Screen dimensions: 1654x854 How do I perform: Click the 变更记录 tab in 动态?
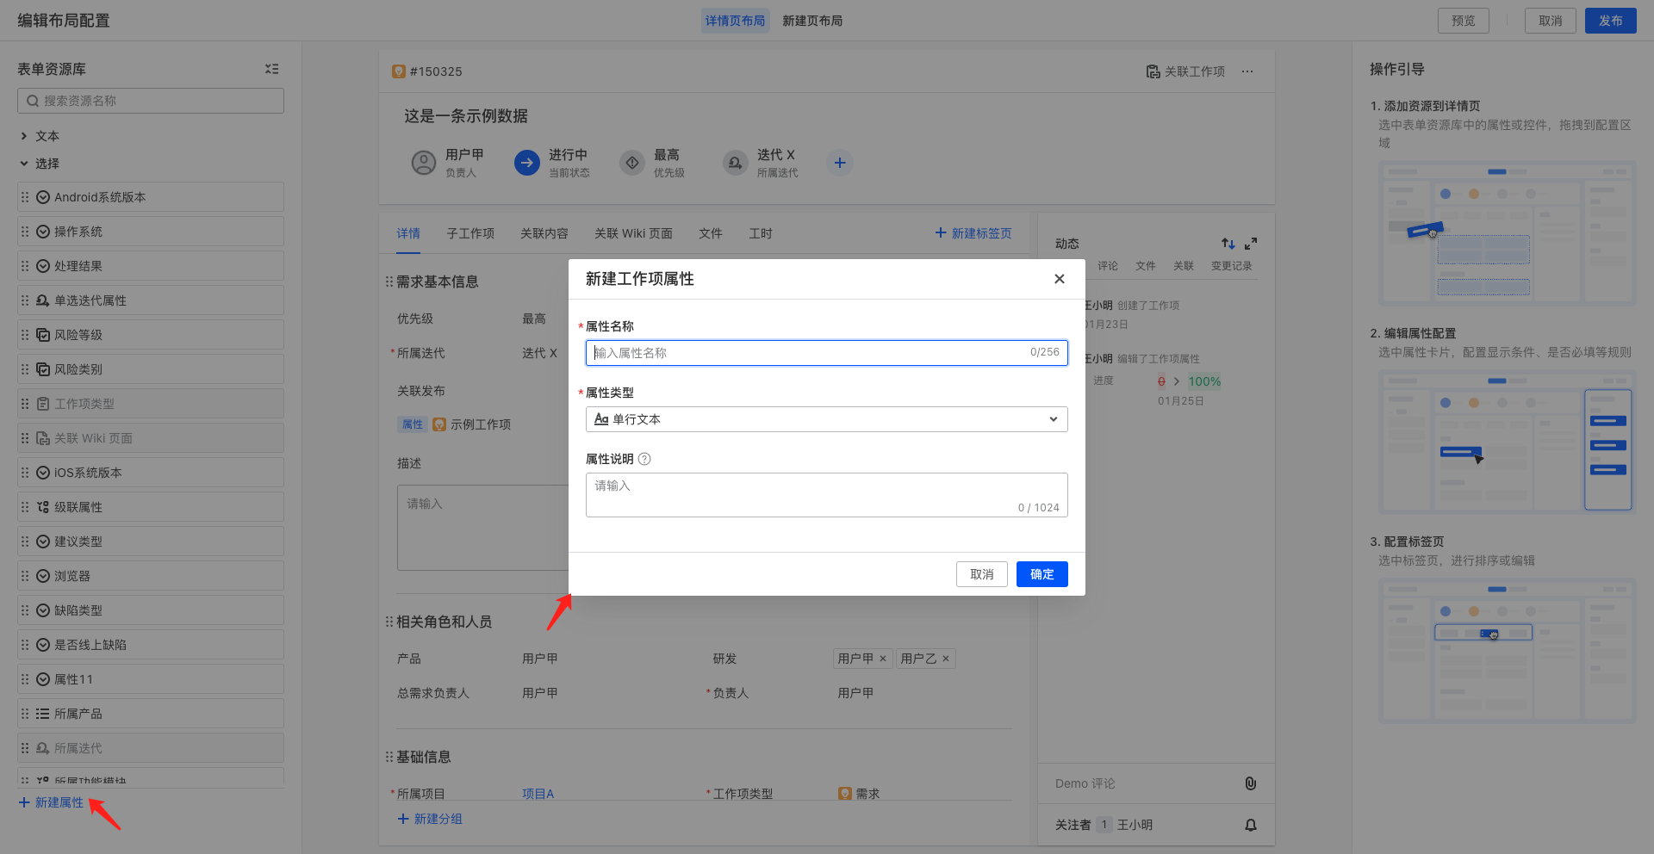click(1231, 266)
